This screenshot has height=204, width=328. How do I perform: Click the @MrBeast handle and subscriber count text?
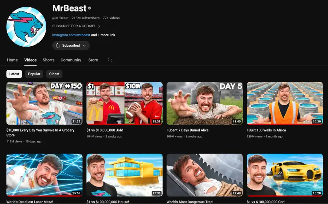(76, 18)
